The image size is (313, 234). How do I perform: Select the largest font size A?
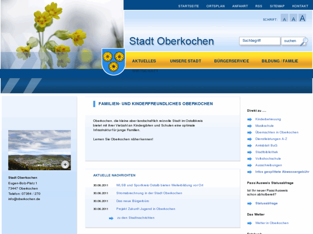[x=302, y=18]
